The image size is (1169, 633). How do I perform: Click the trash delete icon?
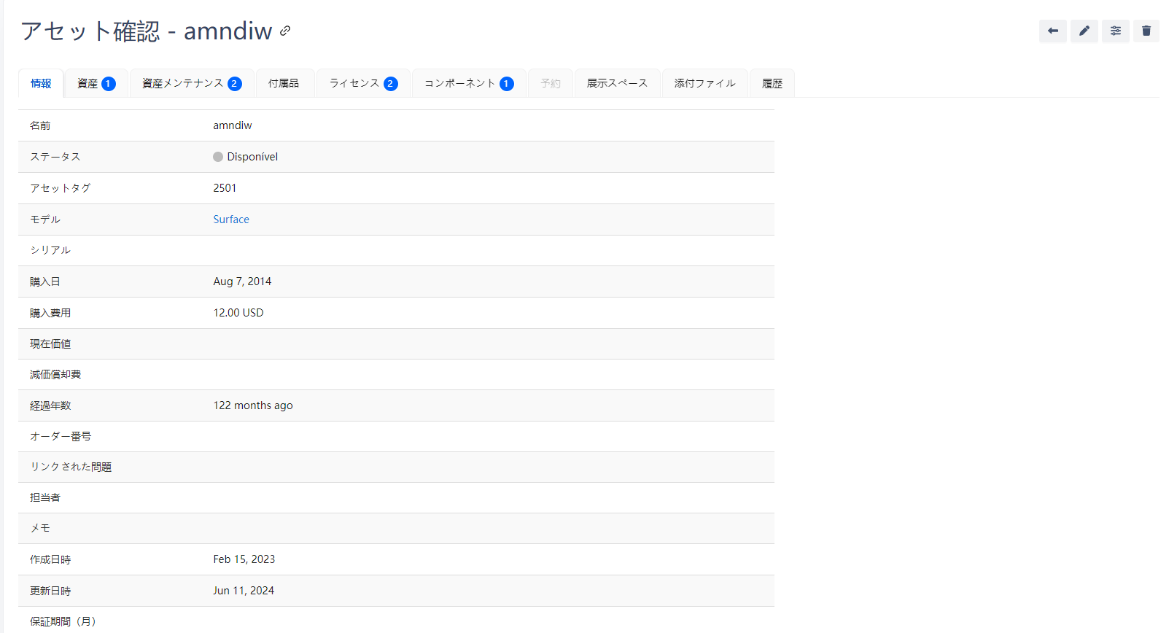click(1146, 31)
